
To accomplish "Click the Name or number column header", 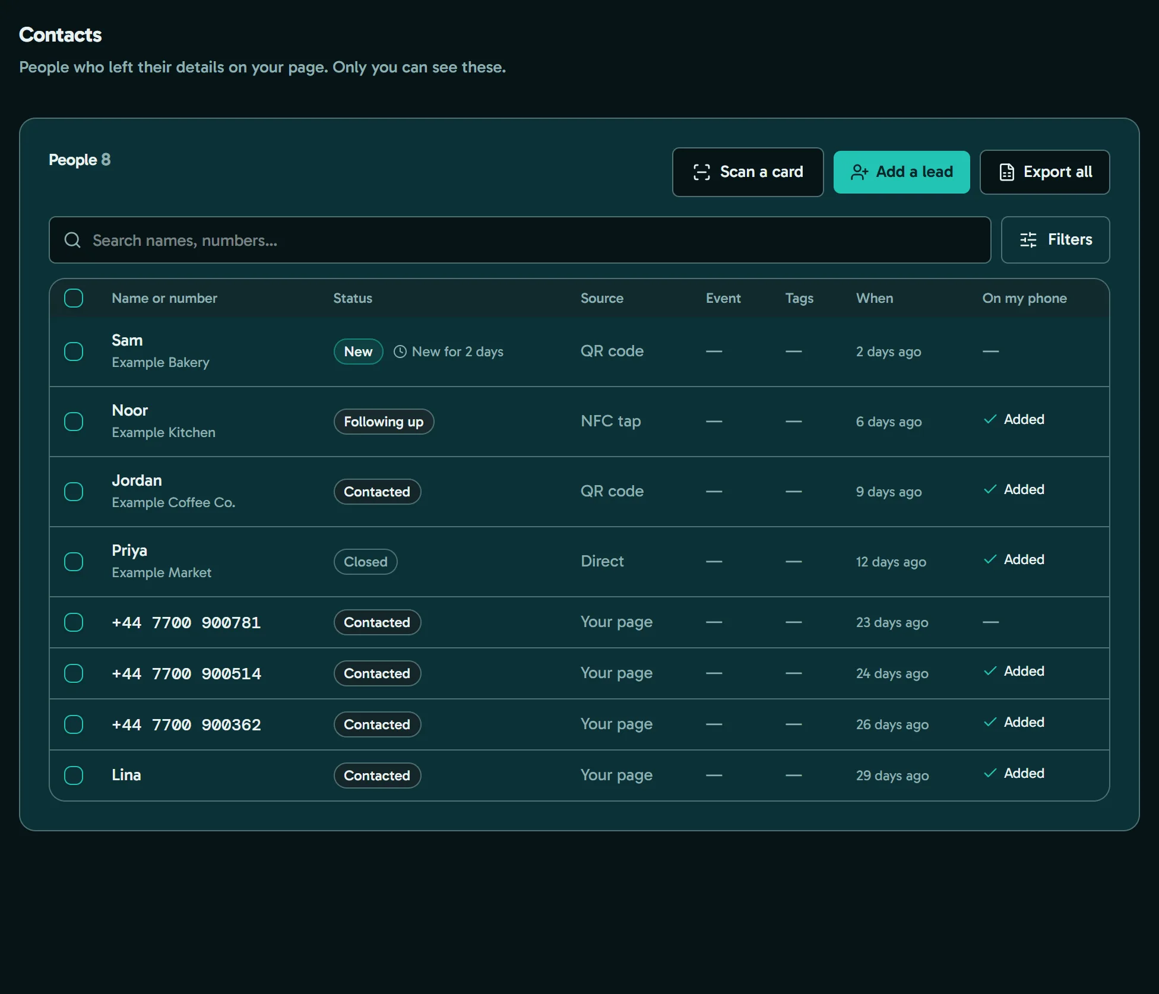I will point(164,298).
